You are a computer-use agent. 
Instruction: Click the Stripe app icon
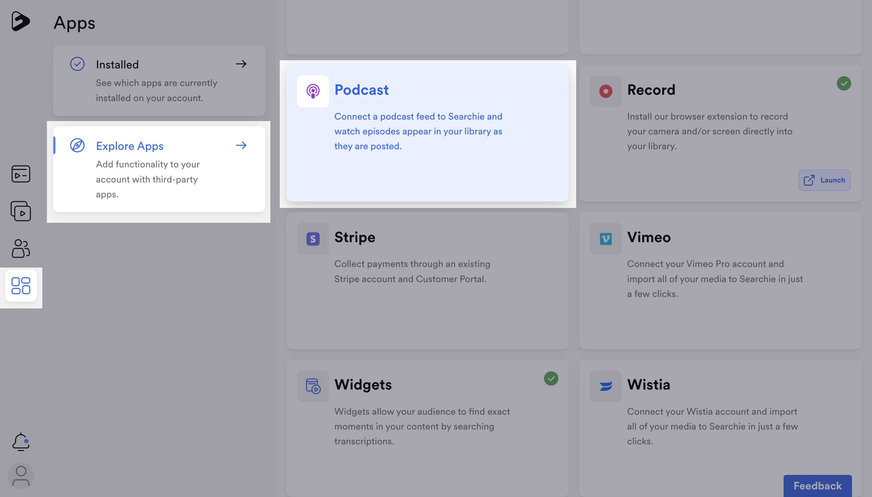313,239
